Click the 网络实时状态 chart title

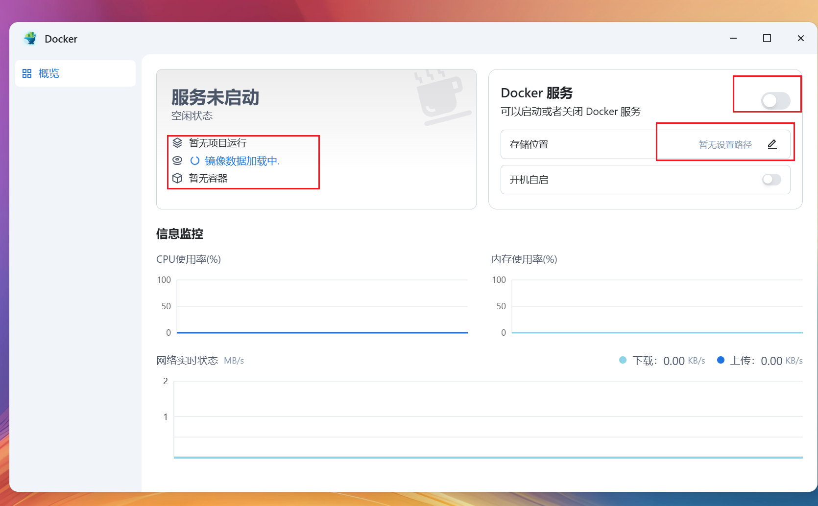pyautogui.click(x=187, y=361)
